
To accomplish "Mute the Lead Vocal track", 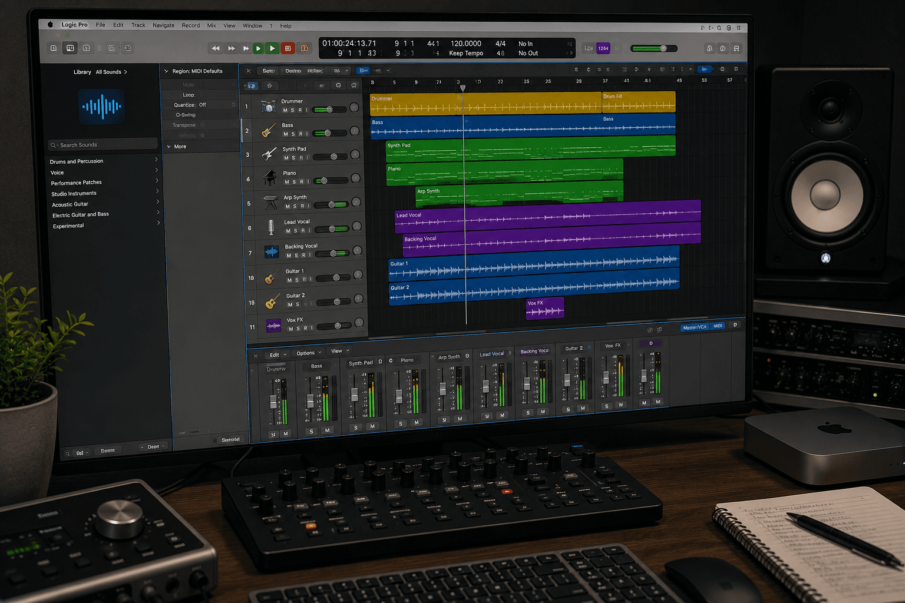I will (x=288, y=231).
